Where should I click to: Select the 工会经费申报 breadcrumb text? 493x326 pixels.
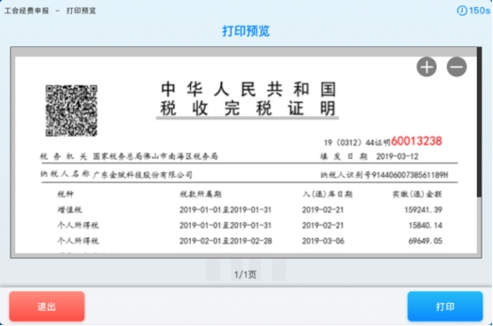click(27, 11)
